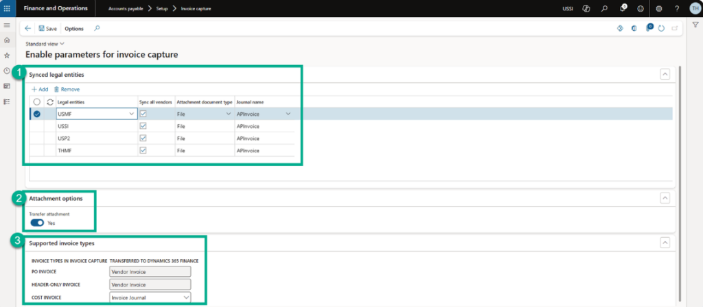The height and width of the screenshot is (307, 703).
Task: Click the global search magnifier icon
Action: click(x=604, y=8)
